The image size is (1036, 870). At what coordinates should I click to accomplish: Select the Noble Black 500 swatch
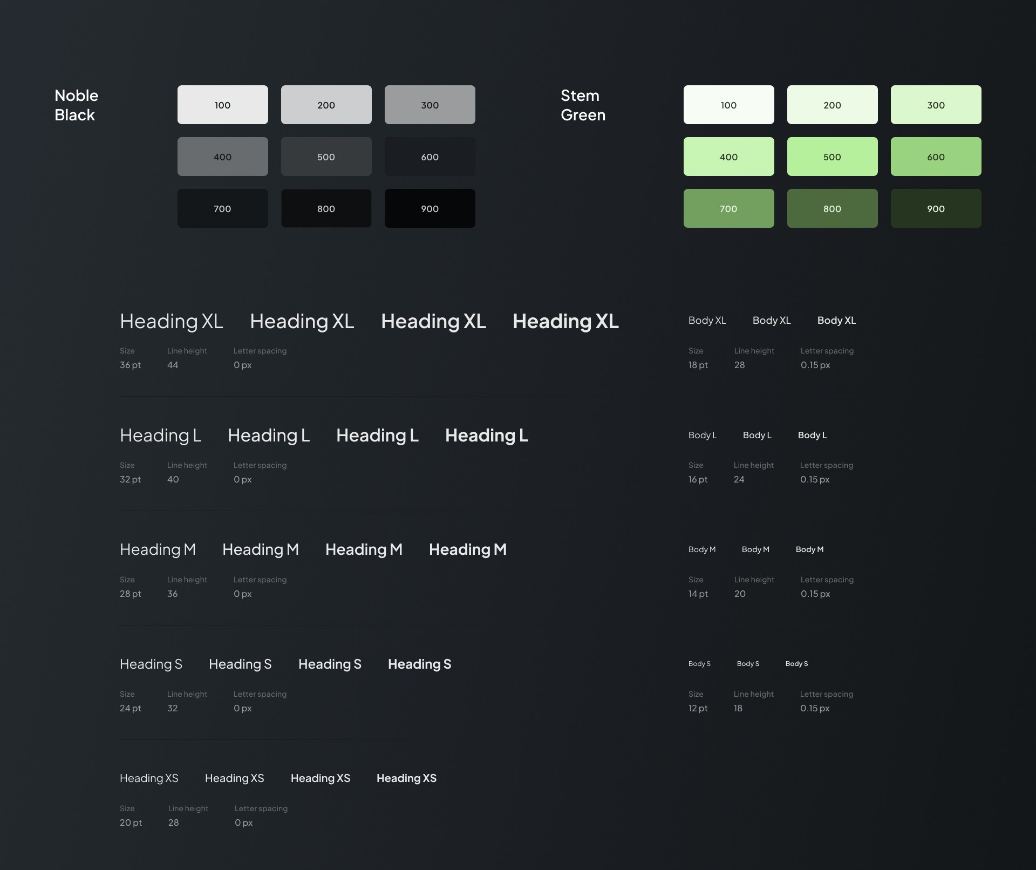pyautogui.click(x=326, y=157)
